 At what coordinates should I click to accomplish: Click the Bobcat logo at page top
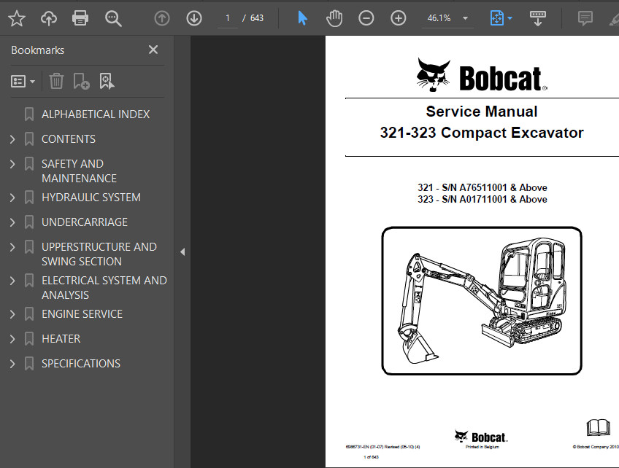(x=482, y=75)
